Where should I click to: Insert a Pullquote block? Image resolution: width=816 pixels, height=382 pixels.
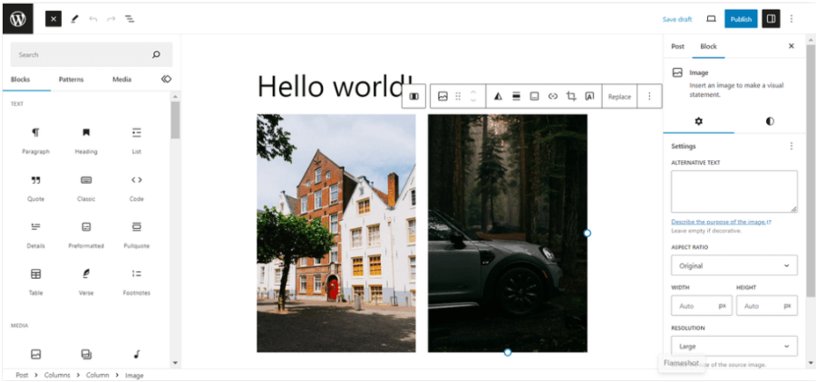136,235
